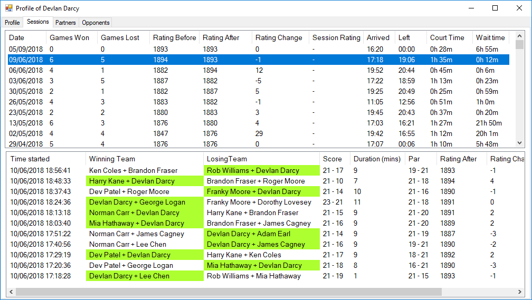Select the Sessions tab
Screen dimensions: 532x300
coord(37,22)
